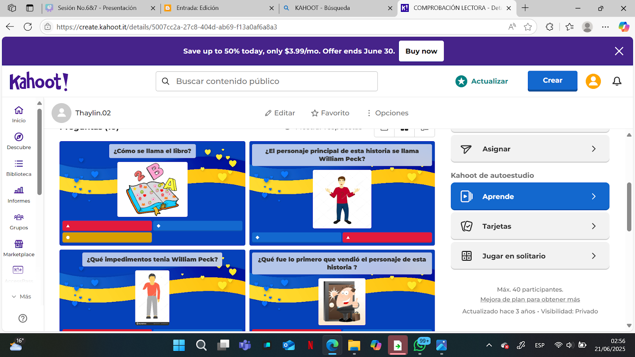
Task: Click the Buscar contenido público search field
Action: coord(267,81)
